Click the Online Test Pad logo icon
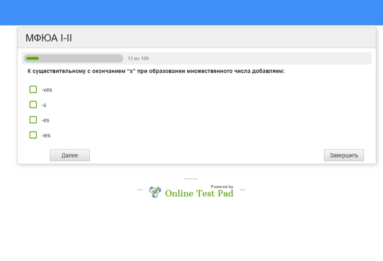 tap(155, 192)
